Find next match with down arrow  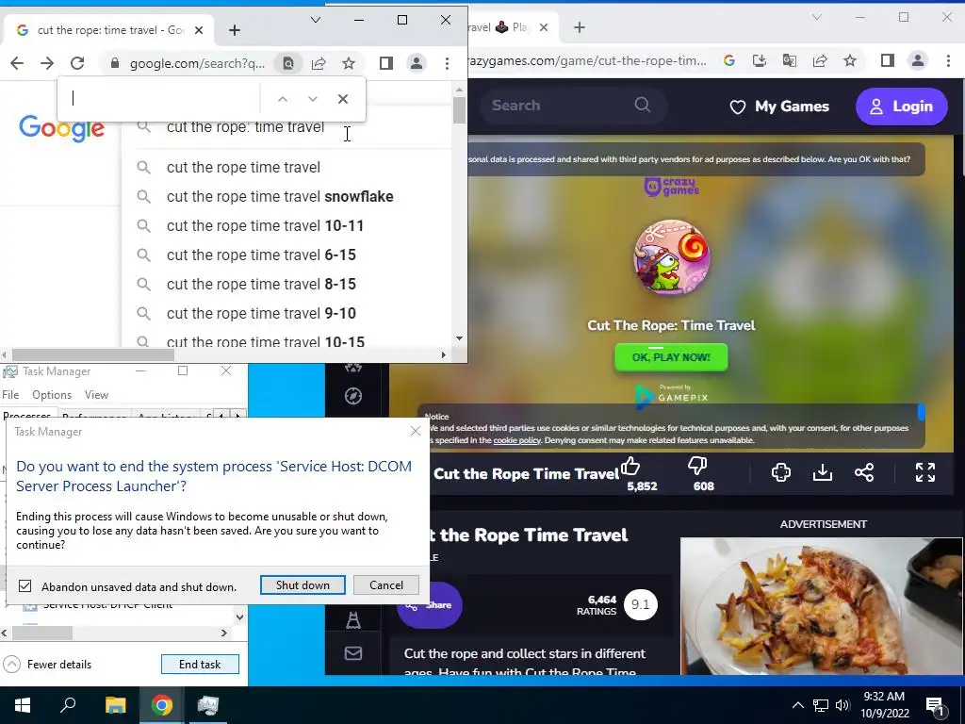(x=313, y=98)
